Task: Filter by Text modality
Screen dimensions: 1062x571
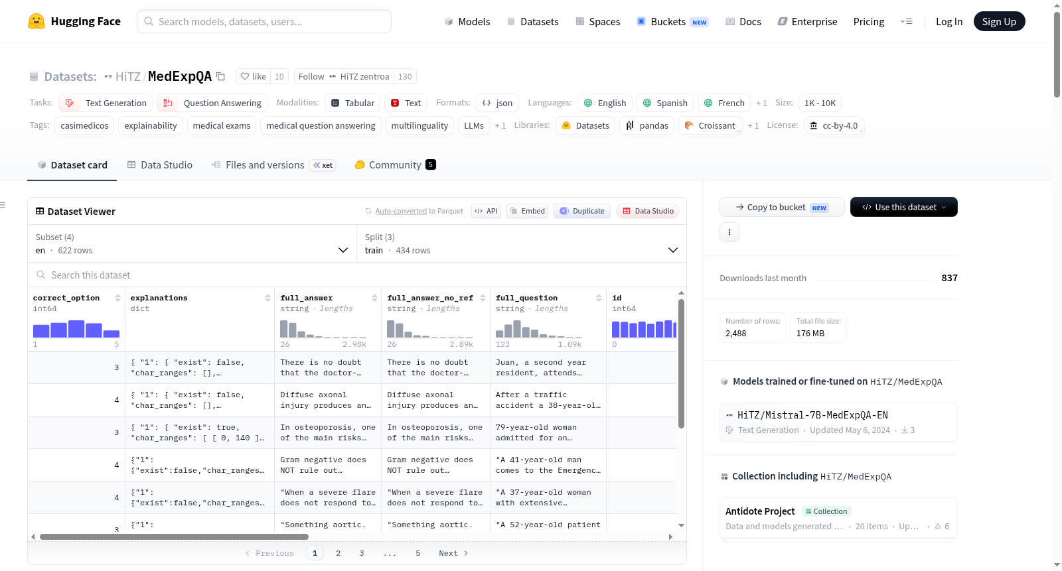Action: [x=406, y=103]
